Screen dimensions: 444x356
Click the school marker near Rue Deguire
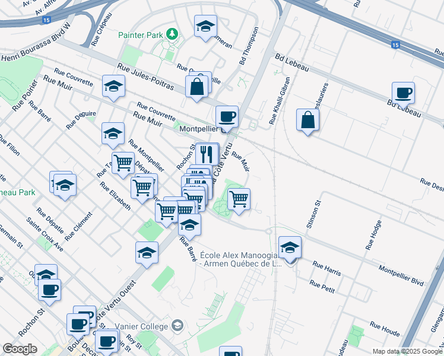113,133
